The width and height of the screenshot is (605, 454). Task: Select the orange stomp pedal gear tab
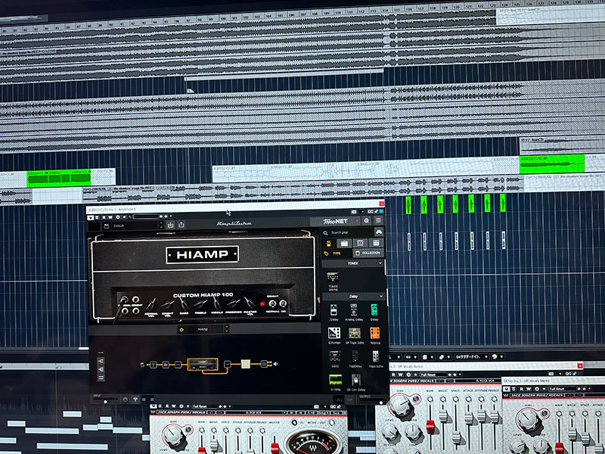(329, 243)
